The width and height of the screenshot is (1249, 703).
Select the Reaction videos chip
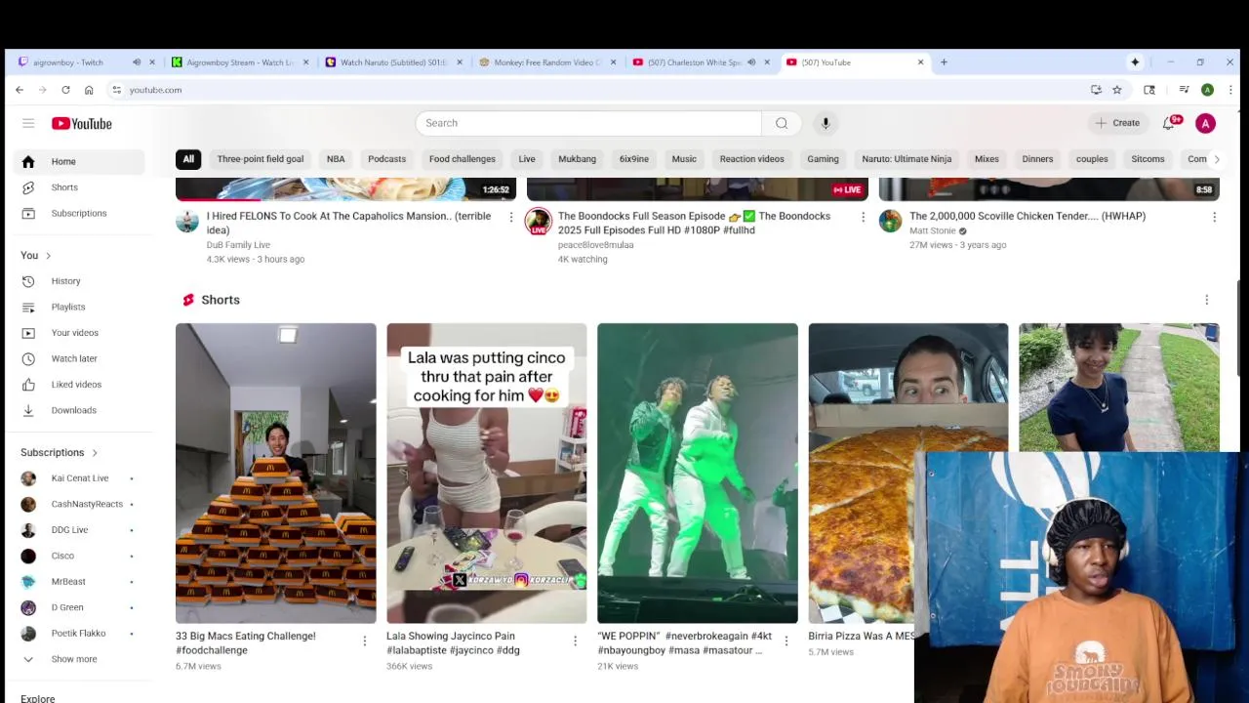751,159
